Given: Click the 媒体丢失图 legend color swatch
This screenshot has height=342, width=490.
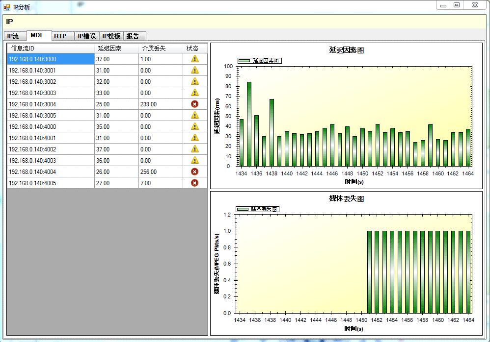Looking at the screenshot, I should click(x=243, y=209).
